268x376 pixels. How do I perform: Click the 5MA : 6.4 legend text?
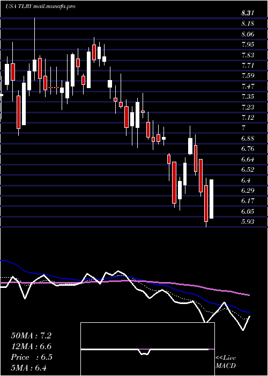click(28, 367)
